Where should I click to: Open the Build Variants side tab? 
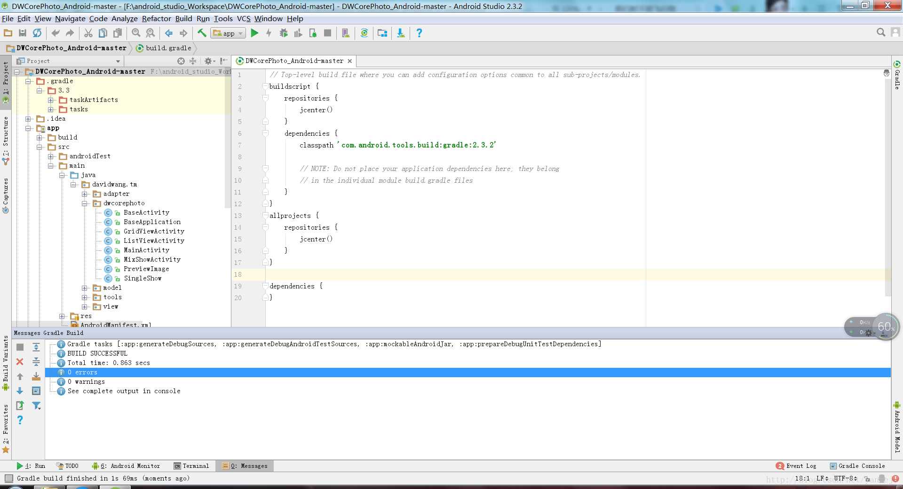pyautogui.click(x=6, y=363)
